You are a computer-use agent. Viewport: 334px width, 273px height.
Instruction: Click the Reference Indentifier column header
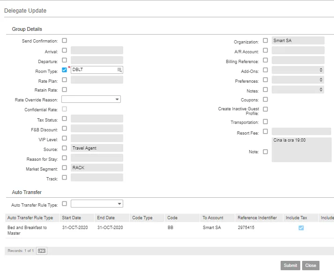click(x=259, y=218)
